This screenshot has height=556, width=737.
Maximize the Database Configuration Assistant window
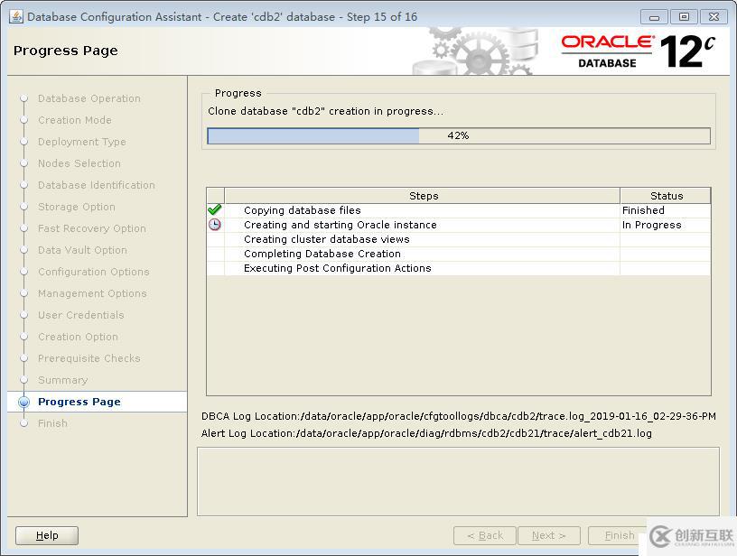(x=685, y=17)
